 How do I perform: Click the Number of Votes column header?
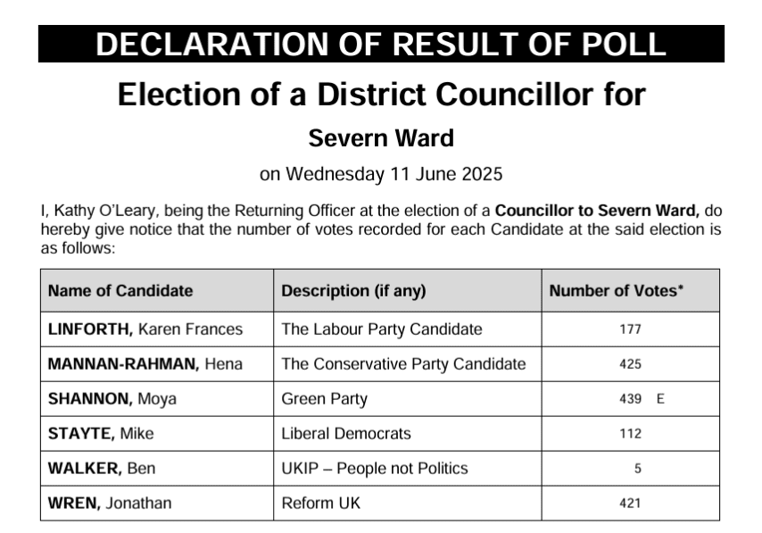point(617,291)
